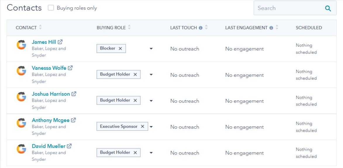Open Anthony Mcgee external link icon

click(73, 120)
